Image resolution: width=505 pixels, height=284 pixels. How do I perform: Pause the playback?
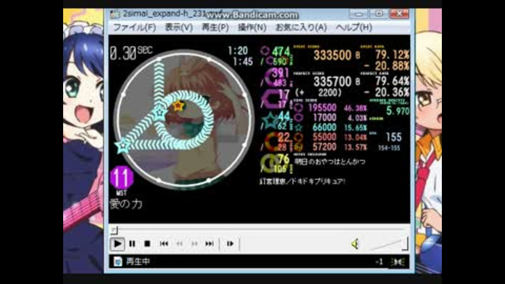coord(132,244)
